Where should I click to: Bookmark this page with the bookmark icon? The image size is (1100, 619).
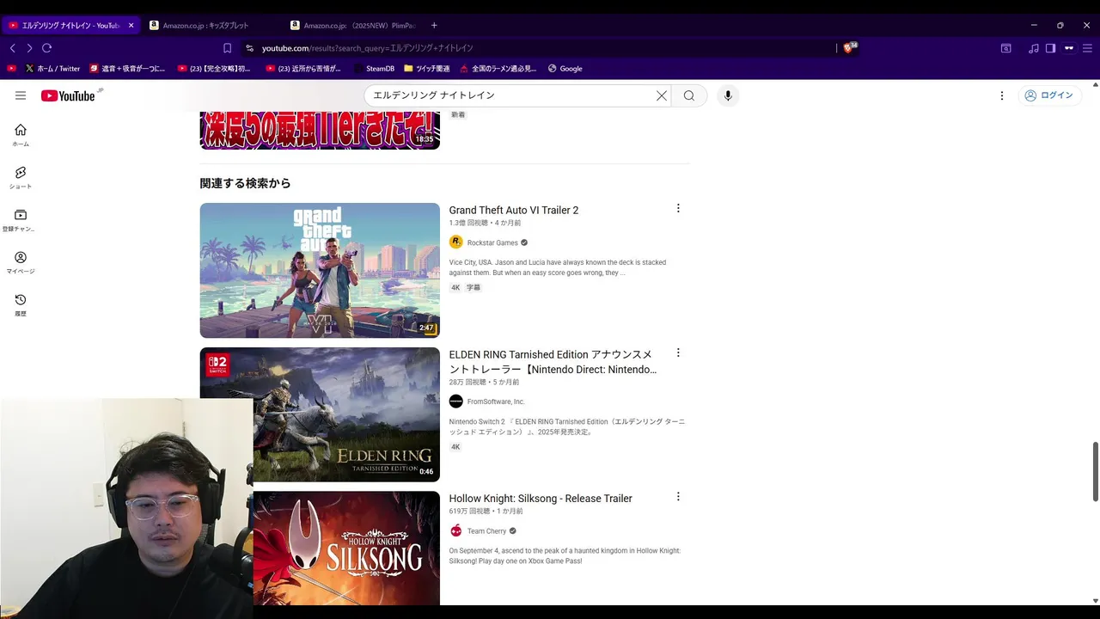pyautogui.click(x=227, y=48)
